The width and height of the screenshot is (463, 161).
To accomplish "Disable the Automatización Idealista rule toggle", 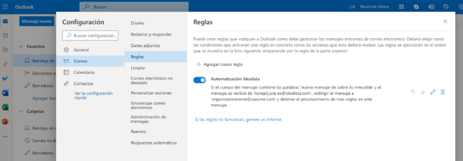I will (199, 80).
